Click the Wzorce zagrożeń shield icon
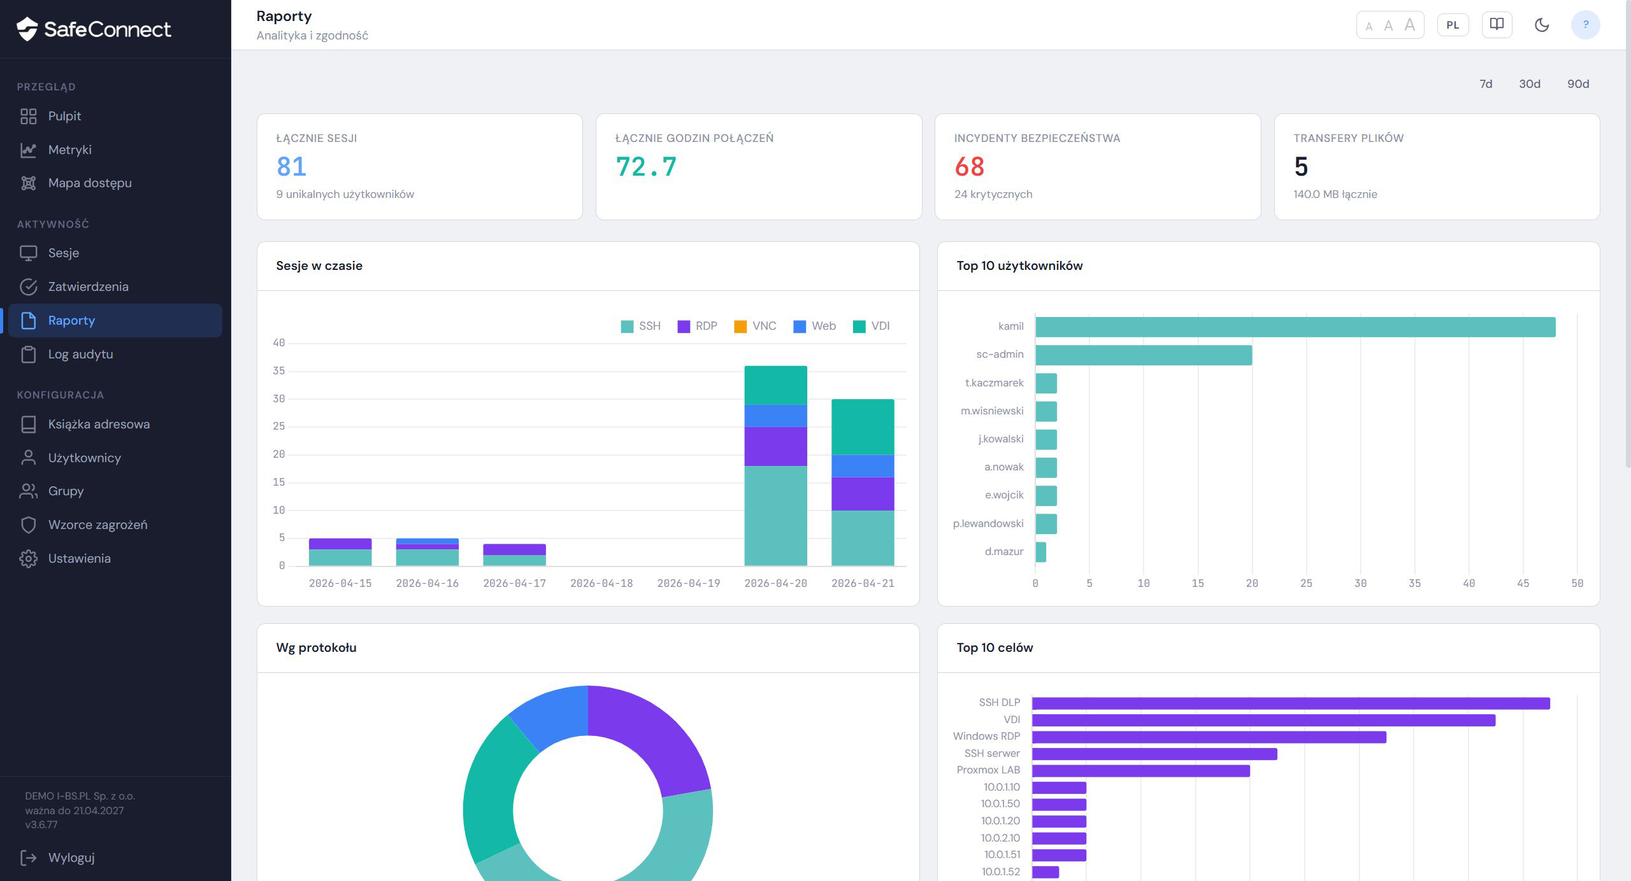The width and height of the screenshot is (1631, 881). tap(28, 525)
